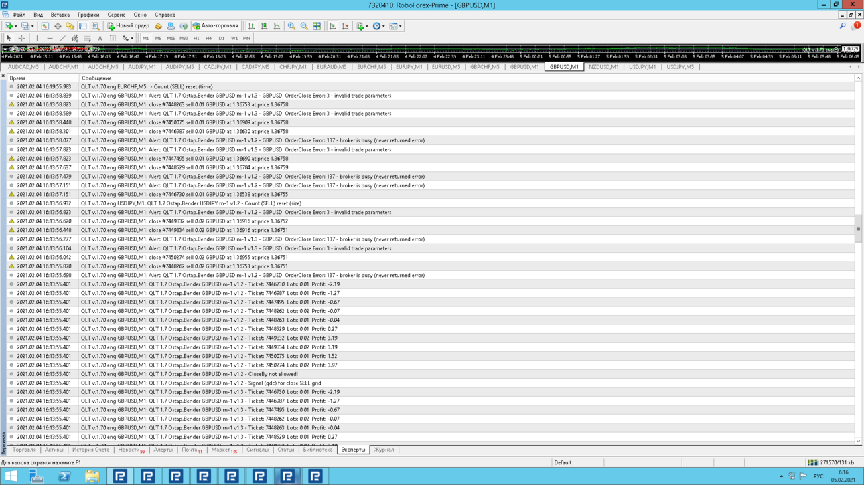Viewport: 864px width, 485px height.
Task: Switch chart to candlesticks
Action: [x=264, y=26]
